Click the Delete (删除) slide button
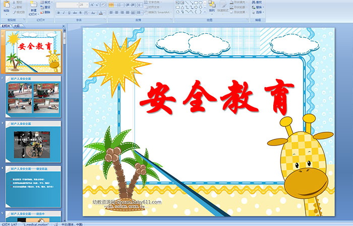353x226 pixels. click(46, 13)
